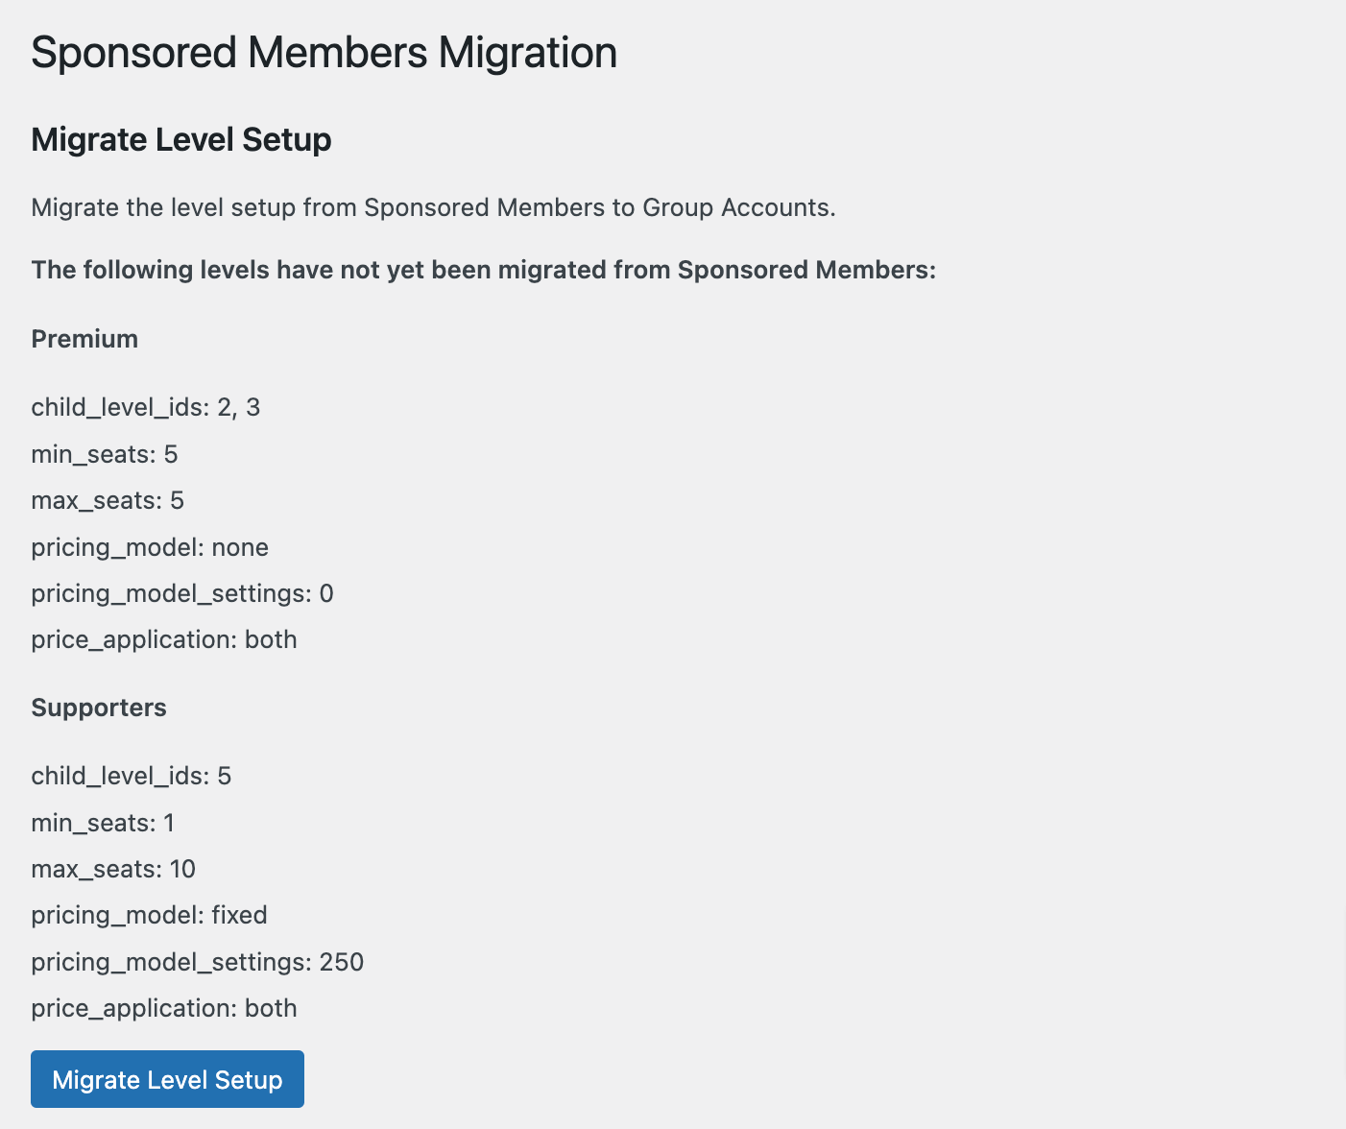Select max_seats value 5 for Premium
Image resolution: width=1346 pixels, height=1129 pixels.
pos(107,499)
